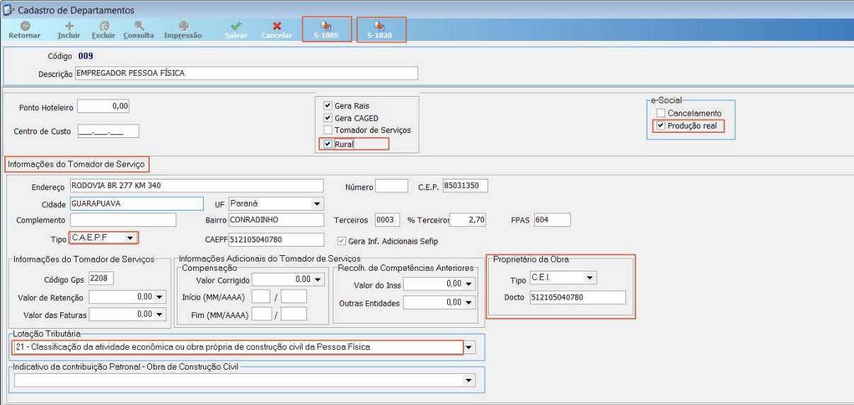Click the CAEPF number field
Image resolution: width=854 pixels, height=405 pixels.
pos(276,240)
